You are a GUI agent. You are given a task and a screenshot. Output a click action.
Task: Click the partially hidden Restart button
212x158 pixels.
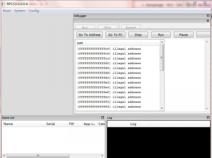[x=131, y=27]
